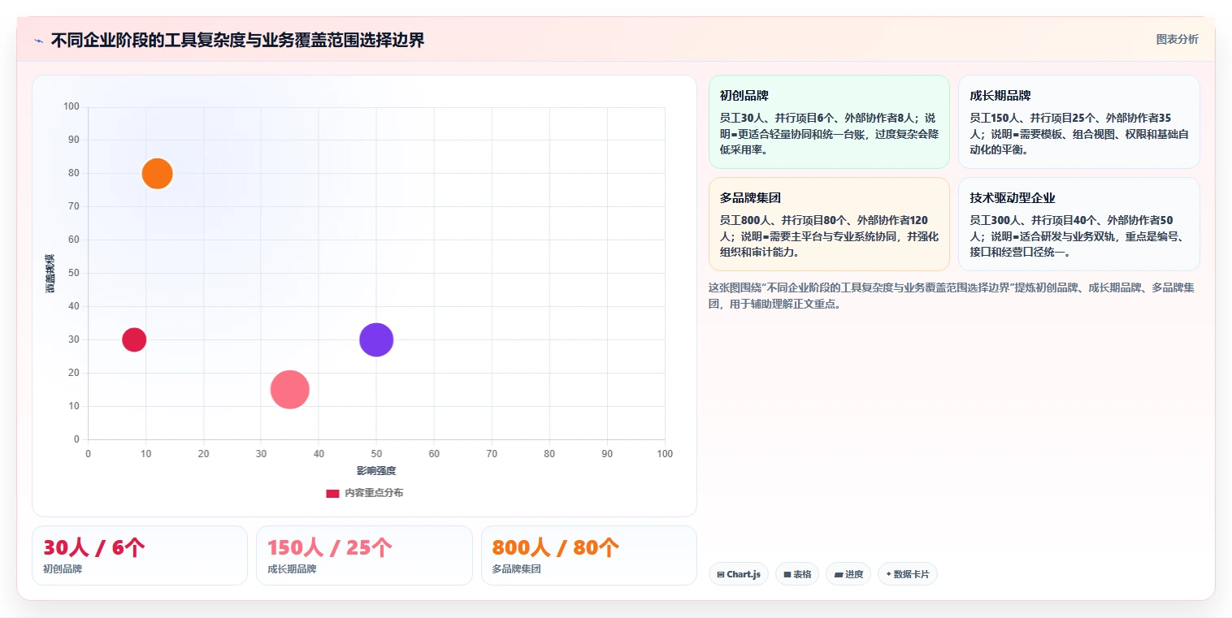The width and height of the screenshot is (1232, 618).
Task: Click the 800人 / 80个 stat card
Action: [x=589, y=555]
